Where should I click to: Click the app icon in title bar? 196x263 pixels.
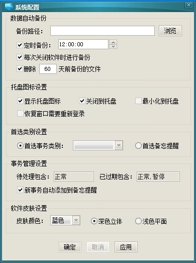pos(9,7)
